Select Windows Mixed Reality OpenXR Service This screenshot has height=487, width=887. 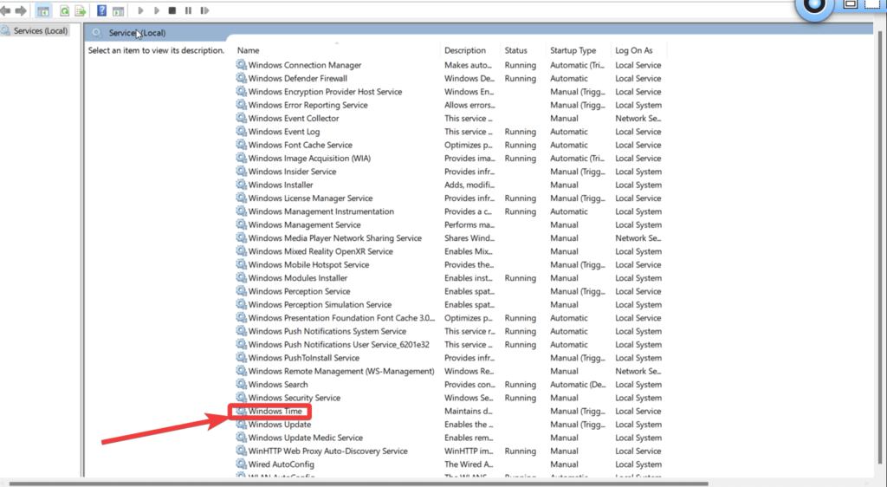click(320, 251)
